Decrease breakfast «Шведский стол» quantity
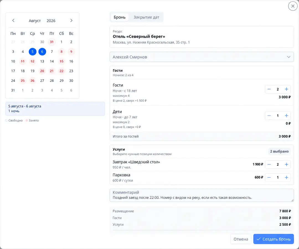The image size is (299, 249). 269,164
